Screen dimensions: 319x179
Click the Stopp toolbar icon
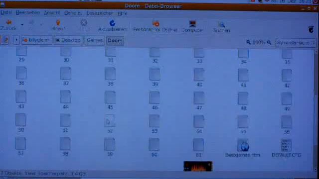coord(84,22)
